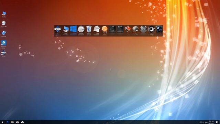Open the mail envelope icon in the dock

click(x=97, y=29)
